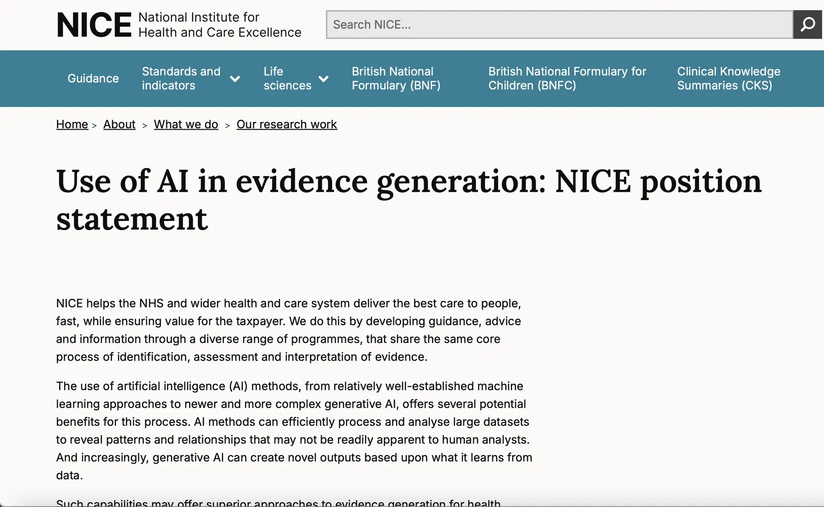This screenshot has height=507, width=824.
Task: Expand the Life sciences dropdown chevron
Action: point(324,79)
